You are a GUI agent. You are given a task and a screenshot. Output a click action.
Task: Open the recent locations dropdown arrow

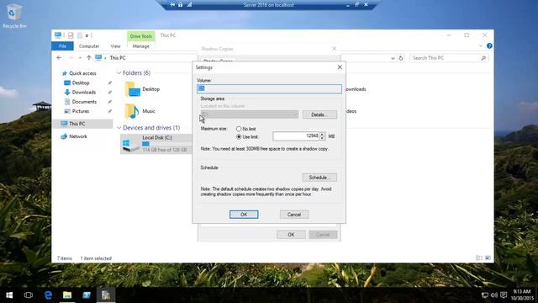(80, 58)
